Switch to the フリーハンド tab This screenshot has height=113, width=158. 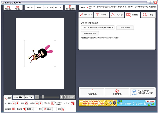(86, 15)
